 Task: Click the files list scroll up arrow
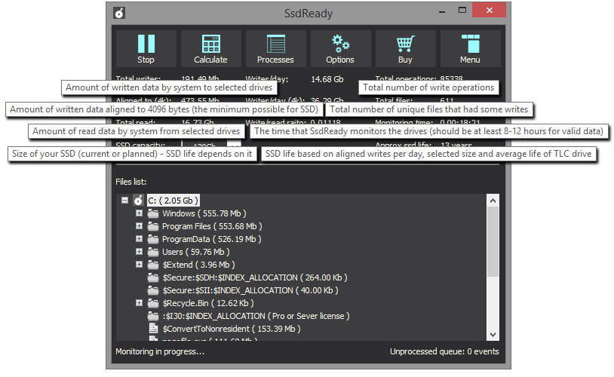point(493,201)
